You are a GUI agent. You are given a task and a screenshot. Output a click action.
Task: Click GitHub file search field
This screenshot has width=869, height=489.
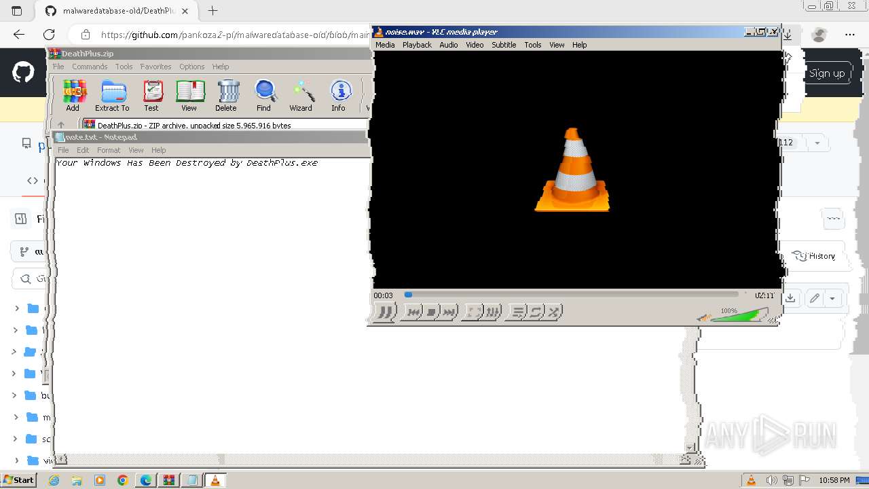coord(30,279)
